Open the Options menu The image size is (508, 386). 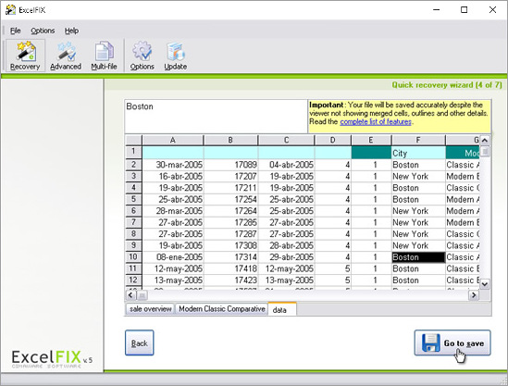(x=43, y=31)
